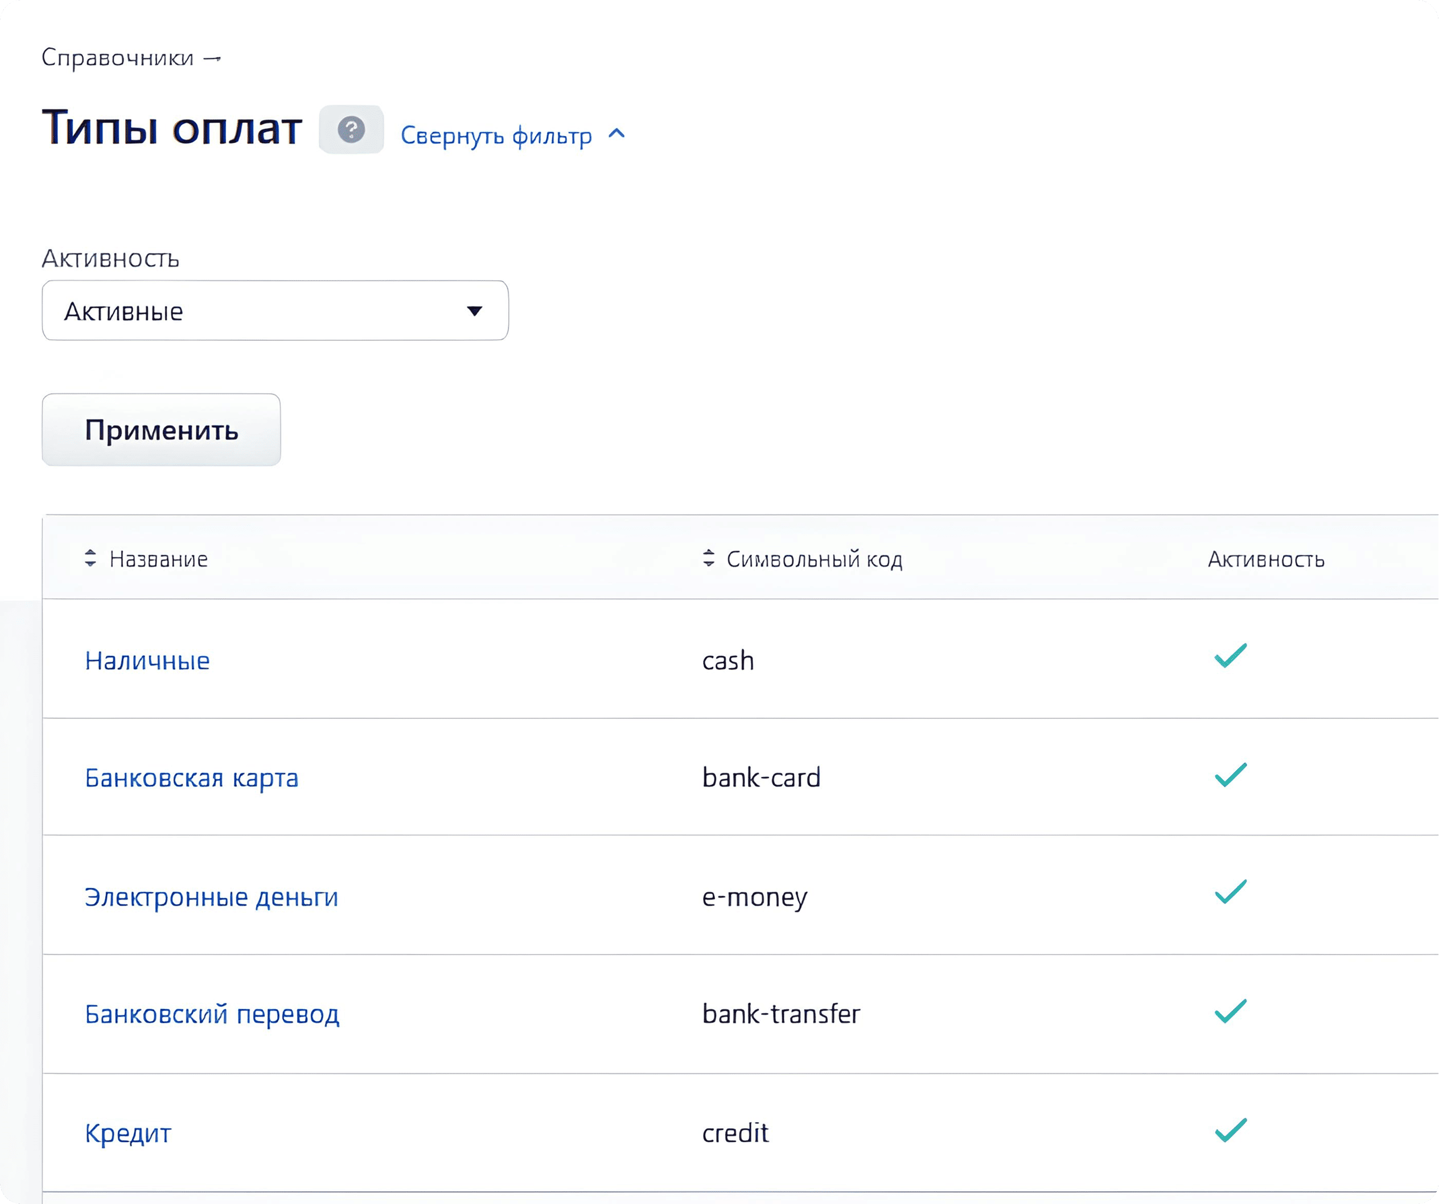Open the Кредит payment type
1439x1204 pixels.
point(128,1133)
